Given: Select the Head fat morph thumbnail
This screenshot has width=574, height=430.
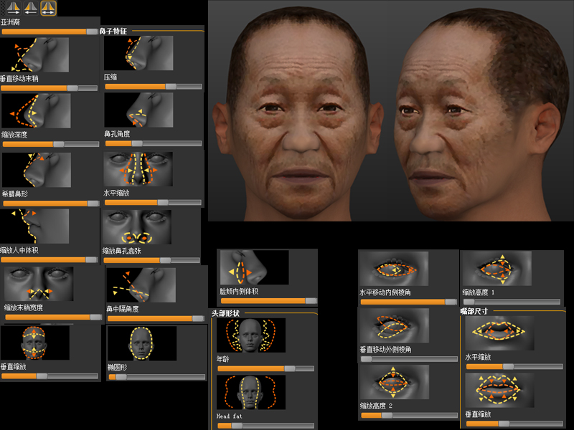Looking at the screenshot, I should (250, 393).
